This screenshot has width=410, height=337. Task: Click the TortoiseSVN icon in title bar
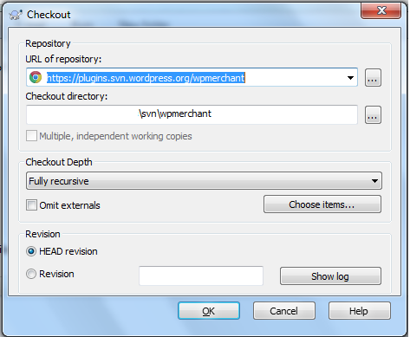point(16,15)
